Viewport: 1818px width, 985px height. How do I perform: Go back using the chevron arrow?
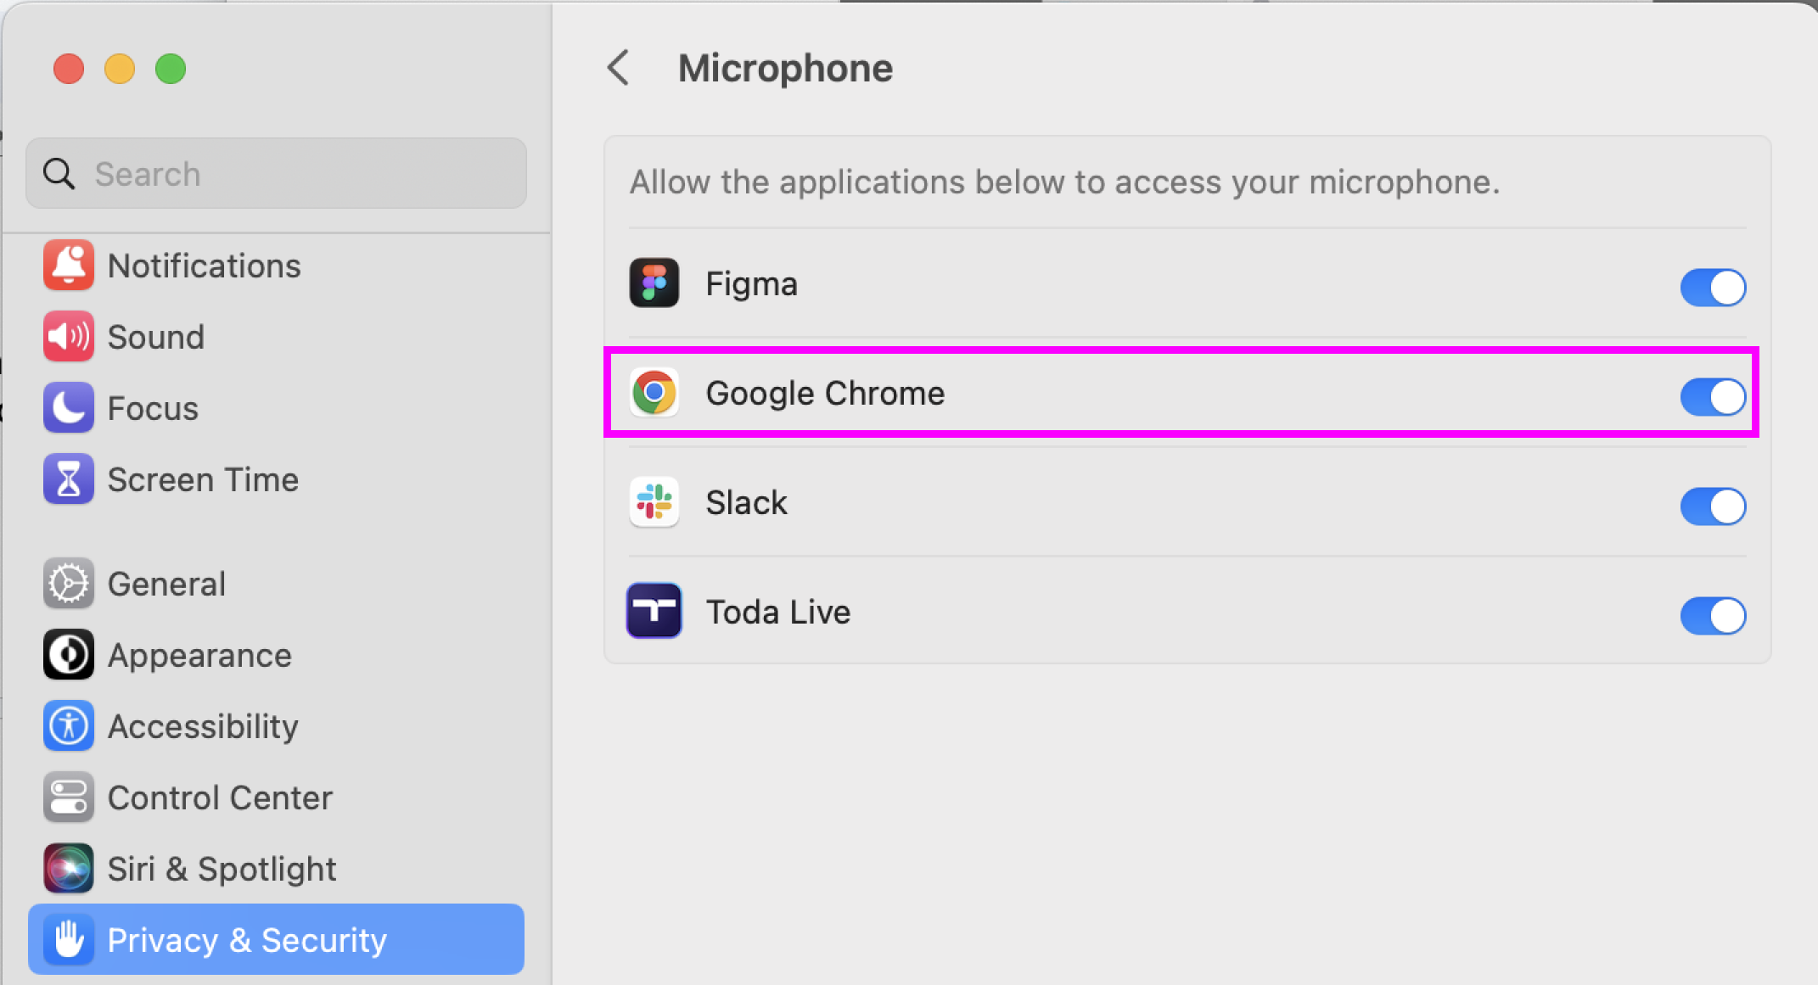pyautogui.click(x=619, y=68)
